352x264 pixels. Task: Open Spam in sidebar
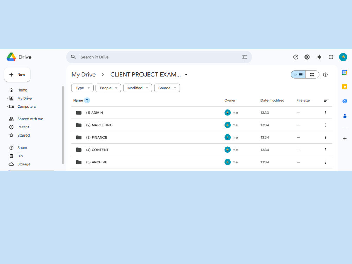coord(22,148)
